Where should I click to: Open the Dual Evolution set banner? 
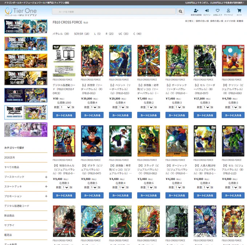coord(26,44)
